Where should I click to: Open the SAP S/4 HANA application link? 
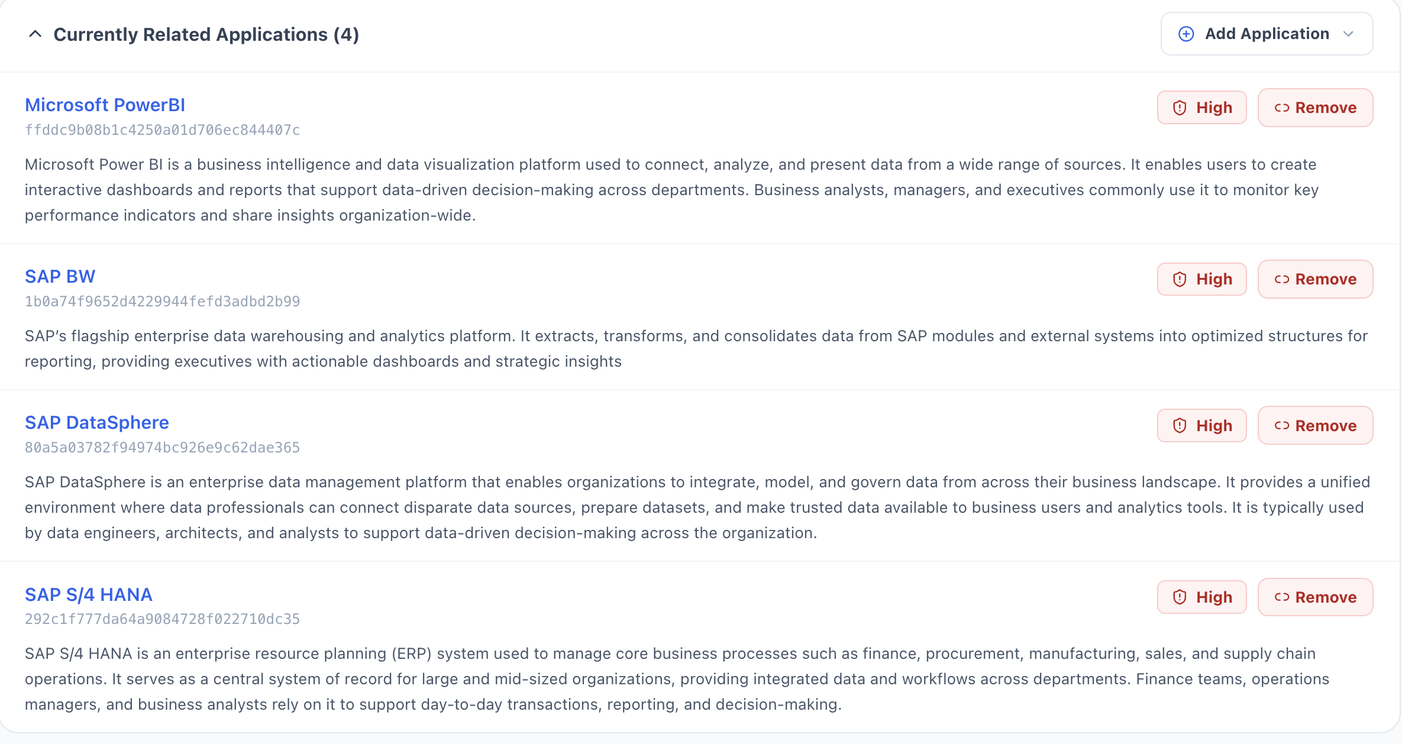89,594
